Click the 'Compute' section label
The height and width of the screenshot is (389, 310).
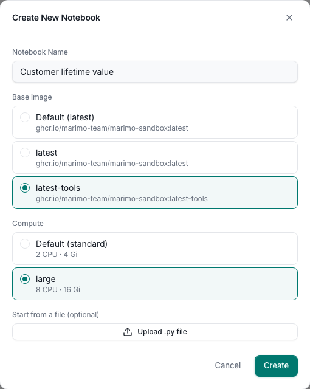point(28,224)
